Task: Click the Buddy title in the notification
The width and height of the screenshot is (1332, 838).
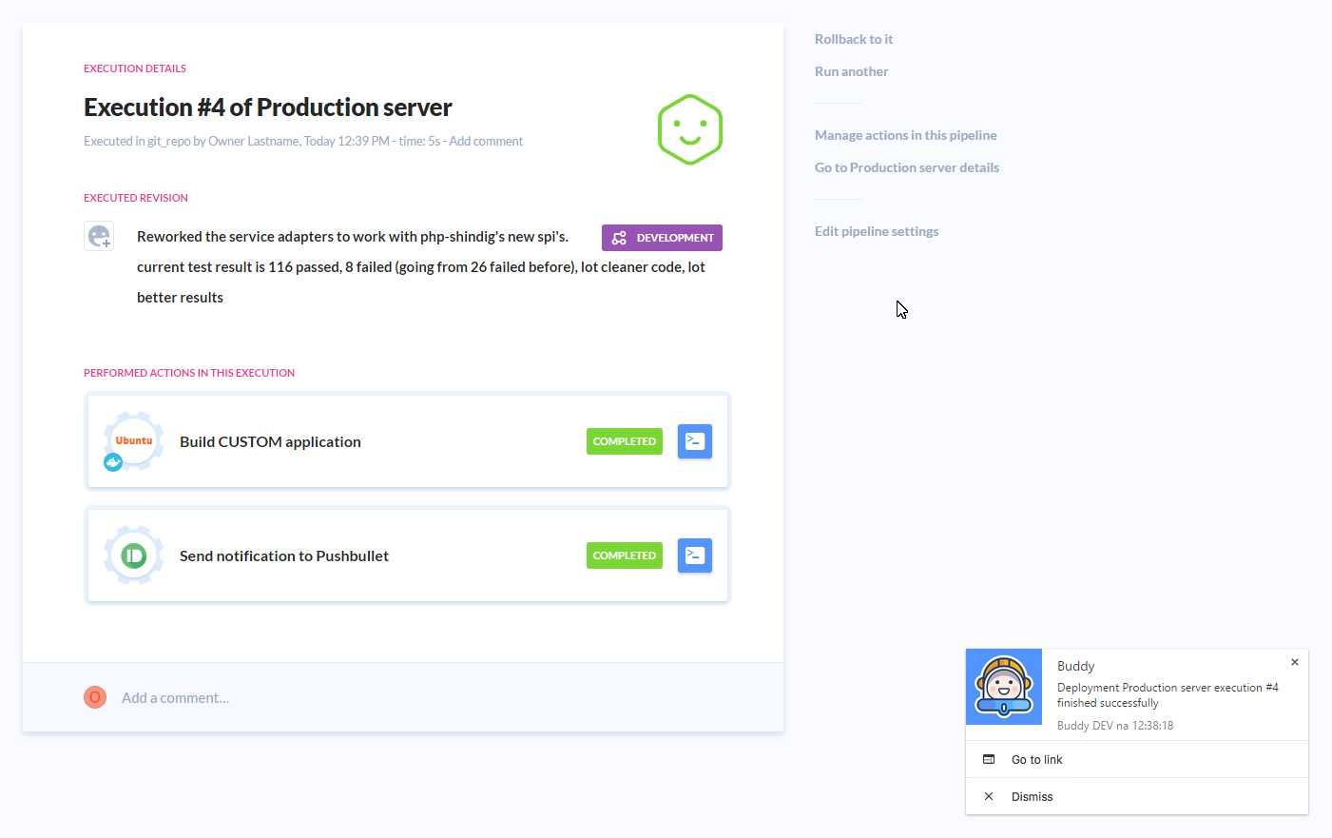Action: (1076, 666)
